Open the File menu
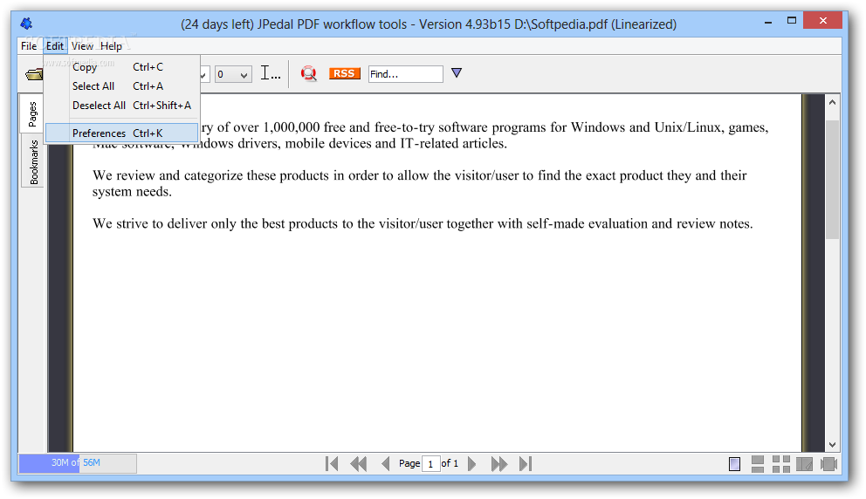The image size is (866, 499). click(29, 46)
